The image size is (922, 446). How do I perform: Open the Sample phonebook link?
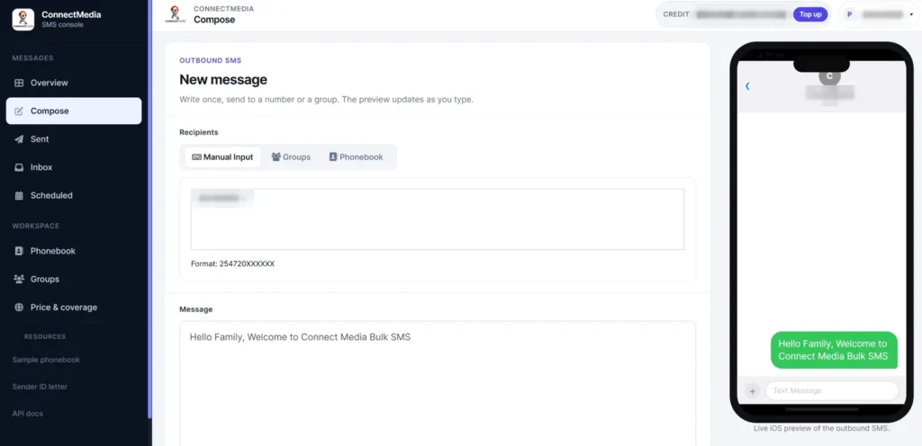tap(46, 360)
